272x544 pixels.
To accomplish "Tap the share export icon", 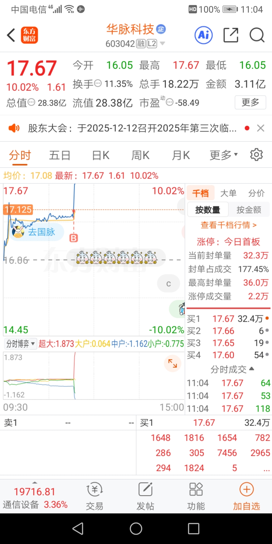I will [231, 35].
